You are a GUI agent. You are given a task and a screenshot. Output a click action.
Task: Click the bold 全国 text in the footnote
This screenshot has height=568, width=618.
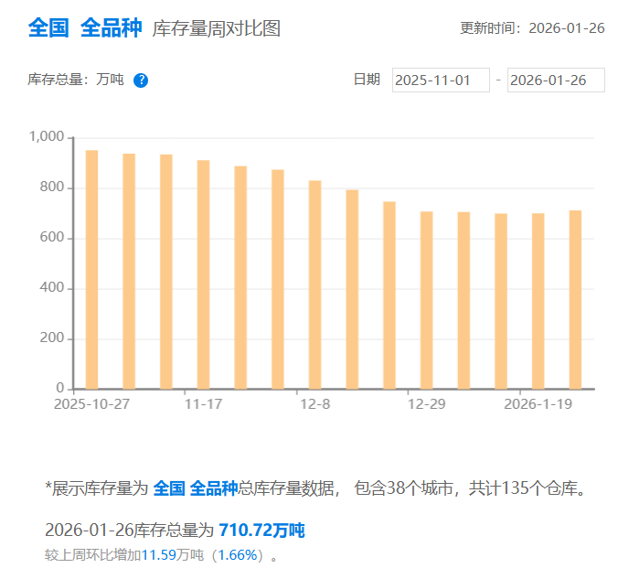(x=169, y=488)
